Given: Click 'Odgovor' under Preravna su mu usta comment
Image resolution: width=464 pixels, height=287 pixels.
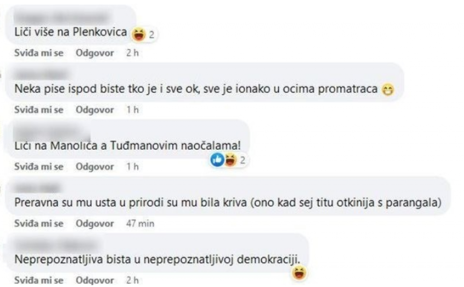Looking at the screenshot, I should pyautogui.click(x=97, y=223).
